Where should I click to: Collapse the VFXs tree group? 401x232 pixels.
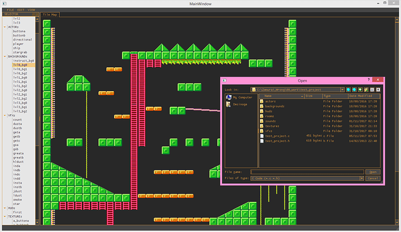pyautogui.click(x=5, y=115)
